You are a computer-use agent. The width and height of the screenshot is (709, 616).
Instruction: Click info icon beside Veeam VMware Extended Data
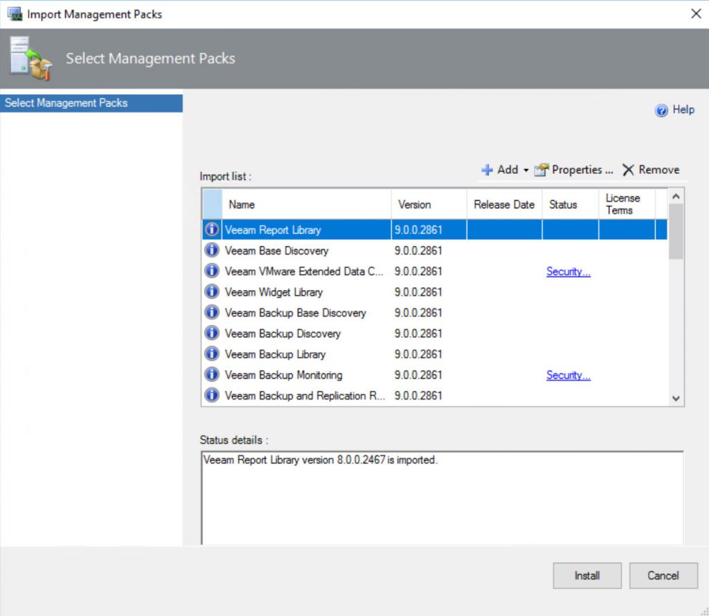[x=212, y=271]
